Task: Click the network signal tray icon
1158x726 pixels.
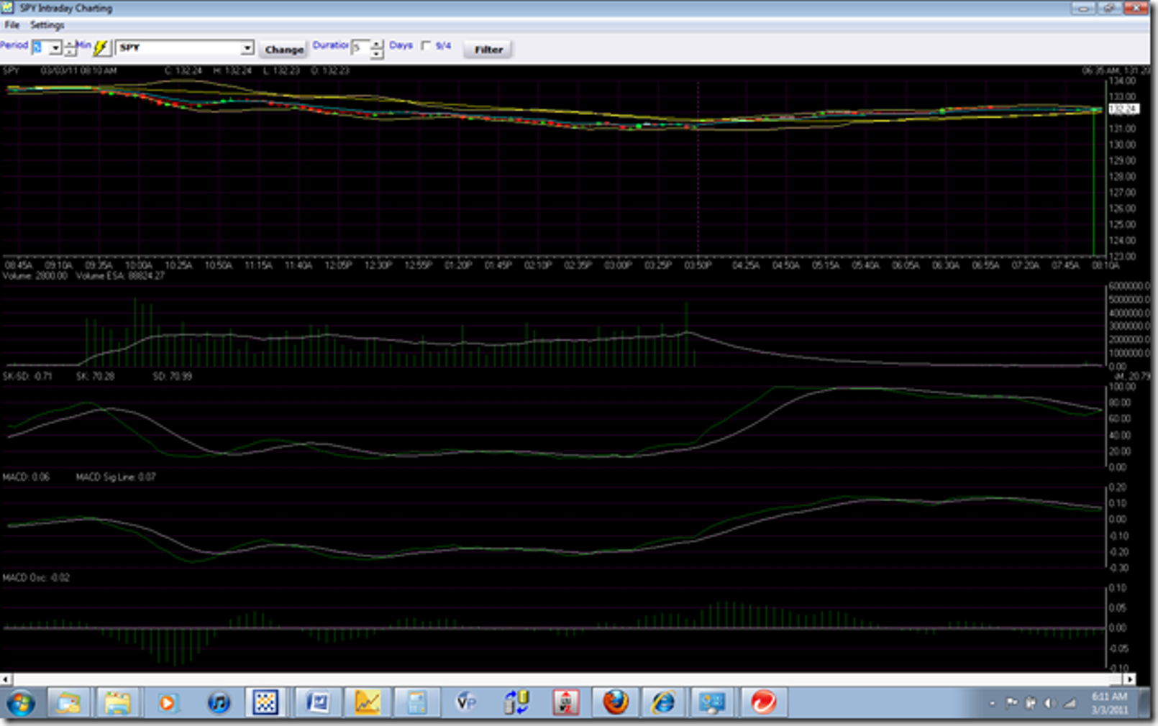Action: [x=1070, y=703]
